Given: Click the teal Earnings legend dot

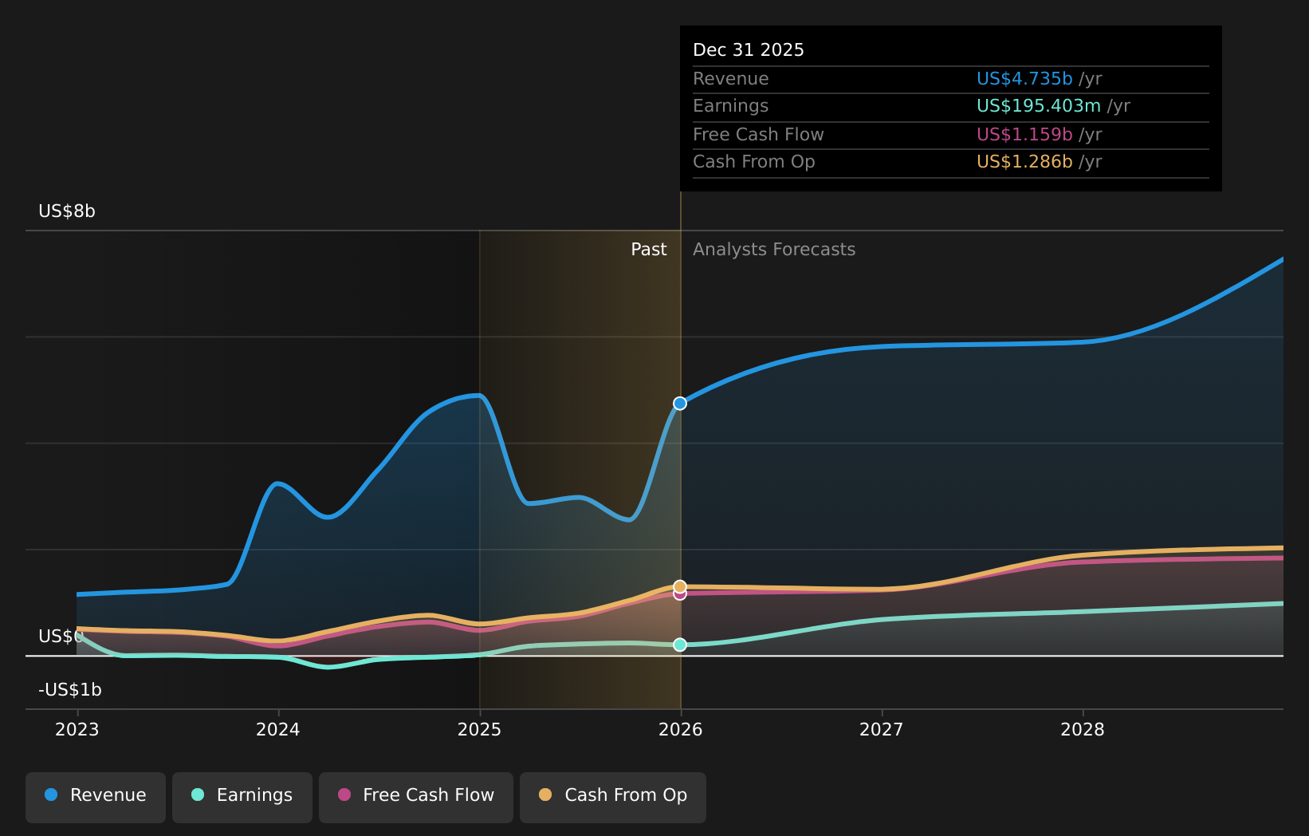Looking at the screenshot, I should pyautogui.click(x=198, y=795).
